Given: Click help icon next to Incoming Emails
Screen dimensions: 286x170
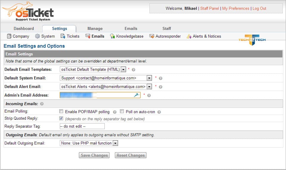Looking at the screenshot, I should click(42, 104).
